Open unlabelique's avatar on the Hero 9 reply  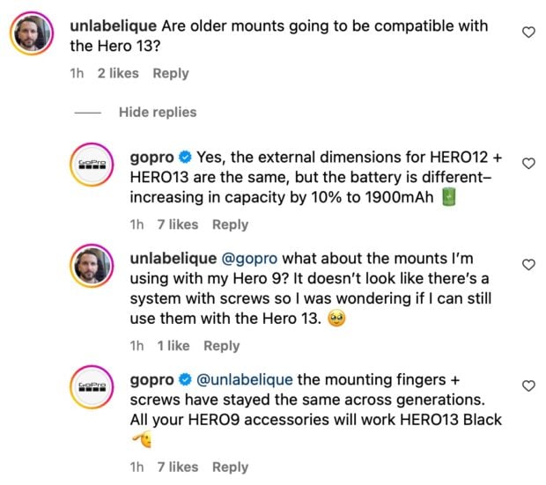click(x=92, y=267)
